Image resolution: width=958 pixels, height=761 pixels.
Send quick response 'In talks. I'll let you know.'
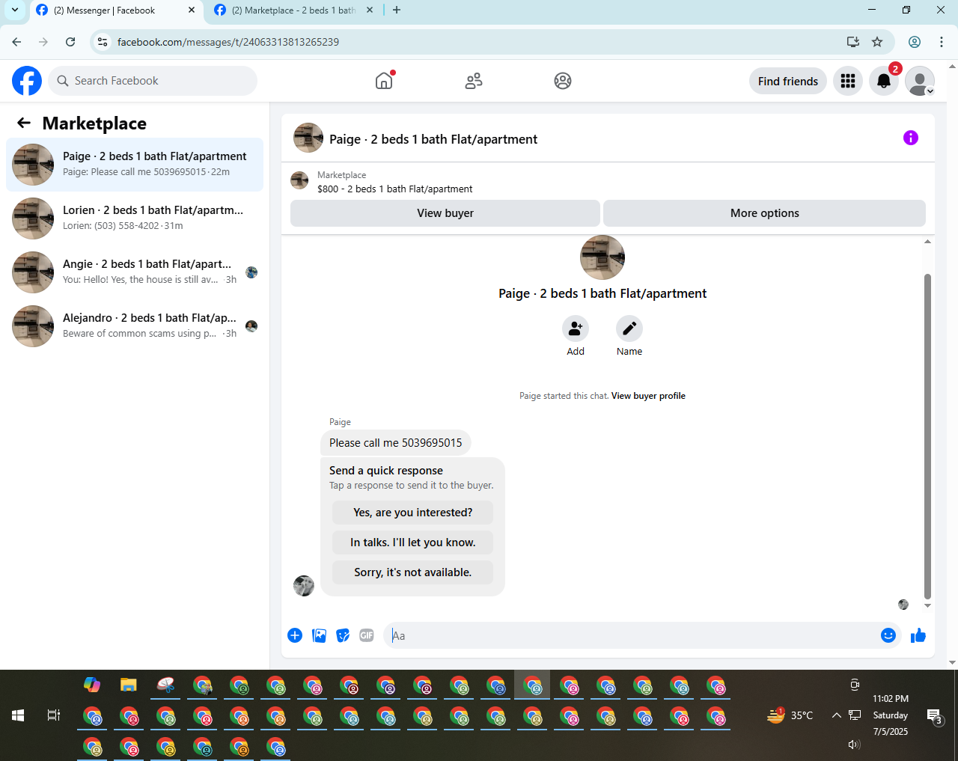point(412,543)
